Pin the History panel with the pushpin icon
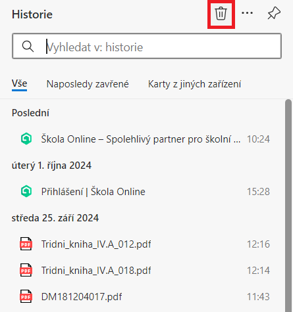293x312 pixels. pos(274,13)
